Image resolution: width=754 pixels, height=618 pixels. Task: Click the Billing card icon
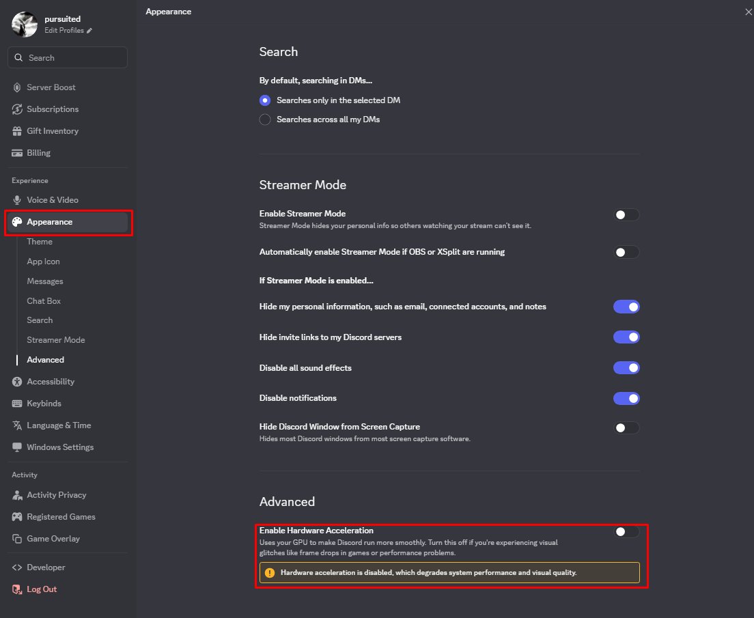tap(17, 153)
